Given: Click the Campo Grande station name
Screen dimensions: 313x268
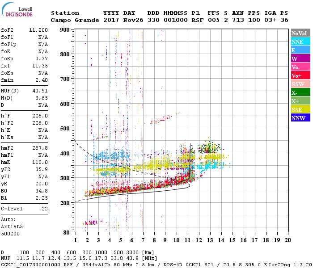Looking at the screenshot, I should click(x=75, y=20).
